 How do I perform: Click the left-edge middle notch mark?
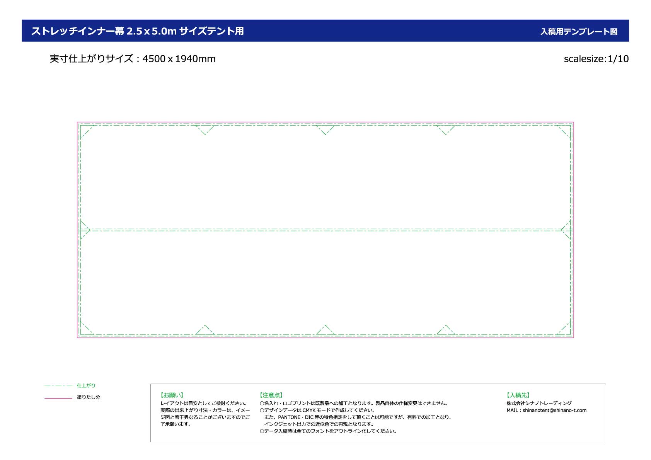(85, 230)
